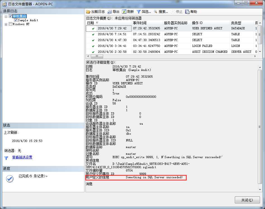
Task: Click the Load Log folder icon
Action: point(88,12)
